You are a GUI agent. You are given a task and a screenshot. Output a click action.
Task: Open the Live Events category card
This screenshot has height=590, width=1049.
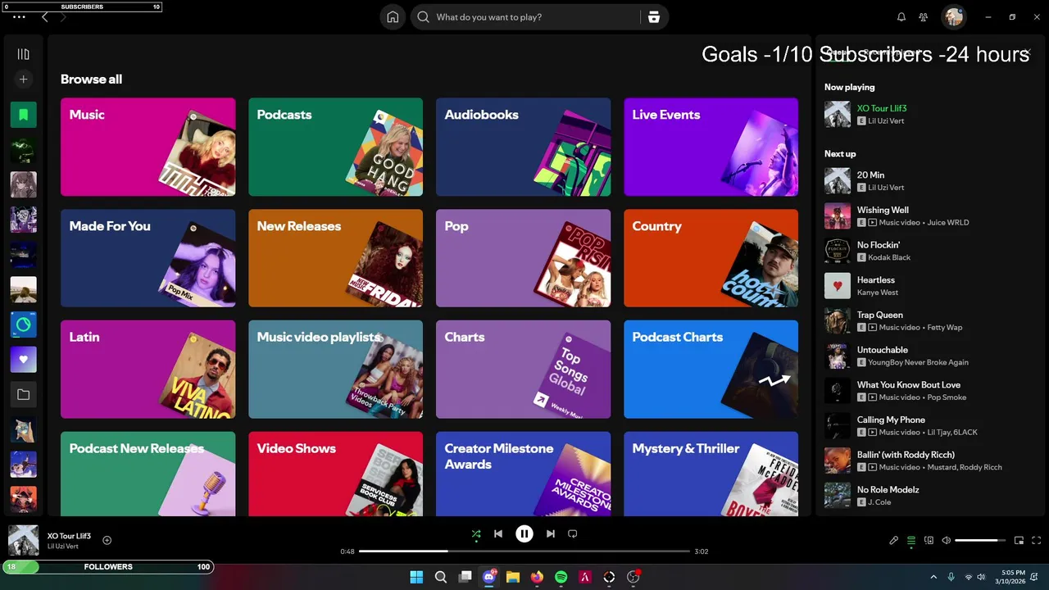(x=711, y=147)
